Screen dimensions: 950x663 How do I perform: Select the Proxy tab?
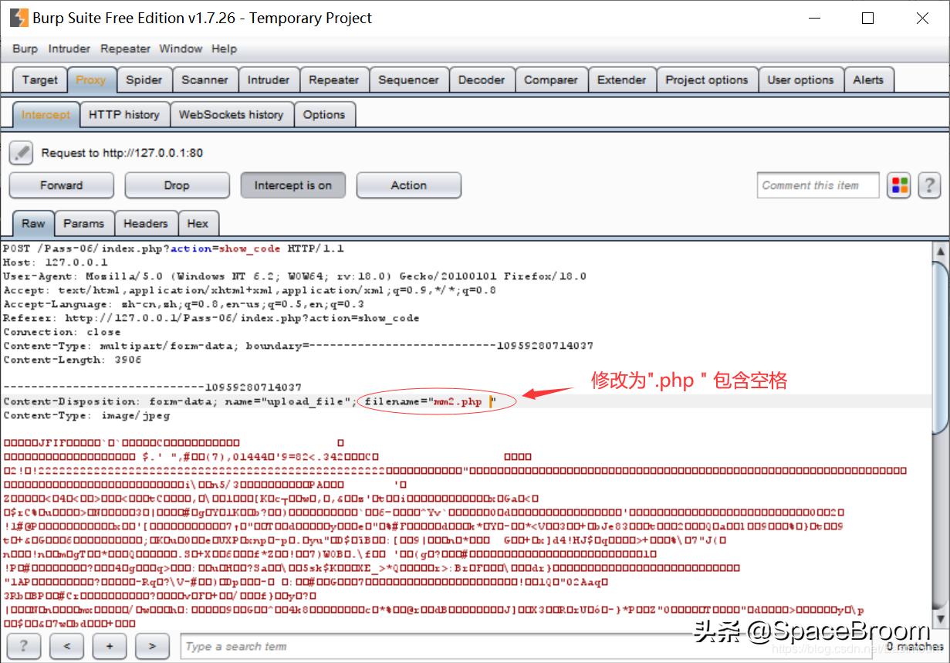[91, 80]
